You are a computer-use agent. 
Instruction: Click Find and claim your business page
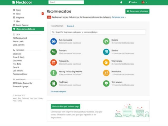click(x=66, y=107)
